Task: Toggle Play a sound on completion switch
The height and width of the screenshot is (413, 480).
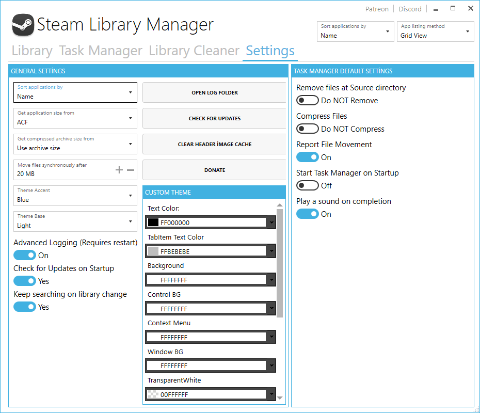Action: point(308,214)
